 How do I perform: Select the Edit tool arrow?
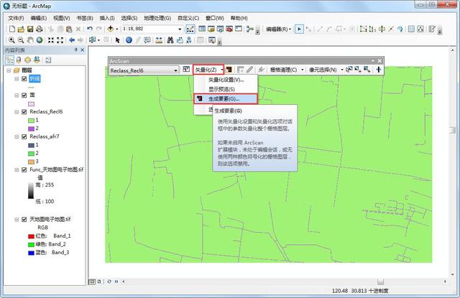coord(299,29)
